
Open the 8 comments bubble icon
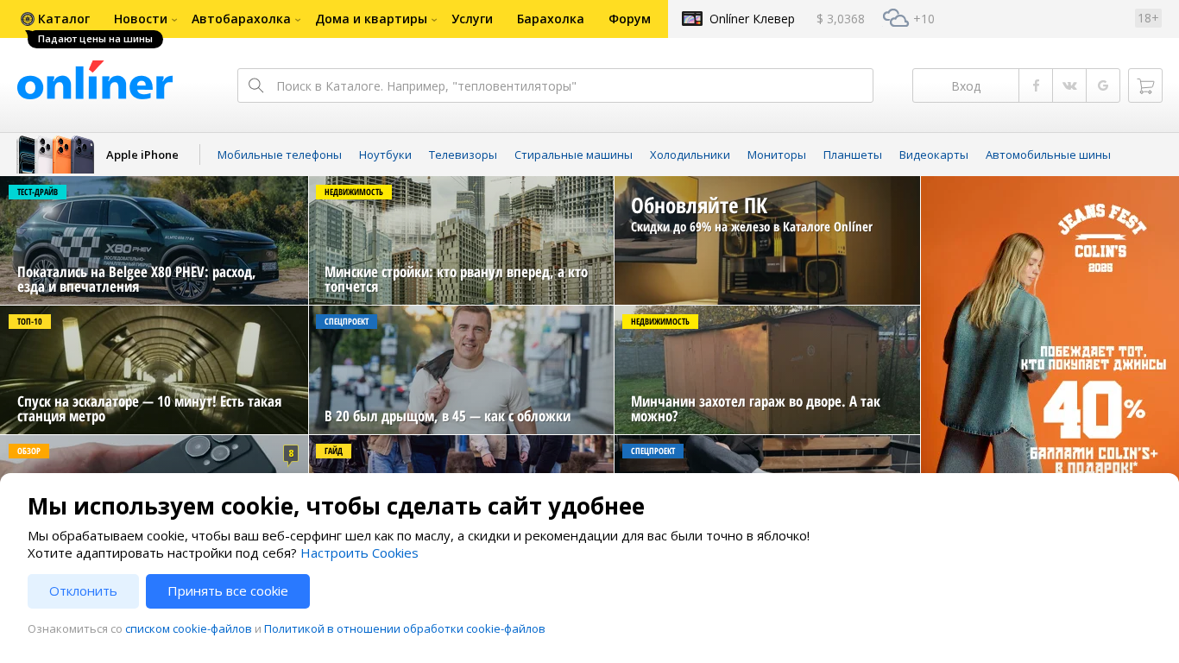291,454
